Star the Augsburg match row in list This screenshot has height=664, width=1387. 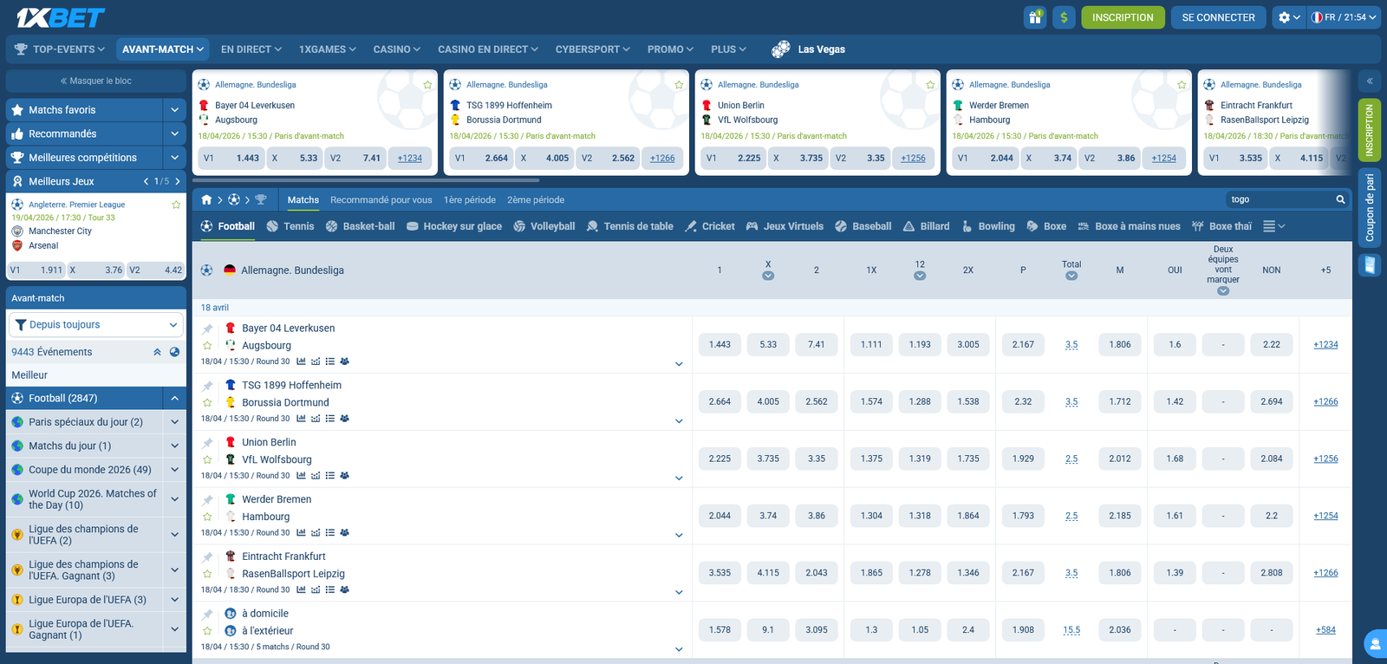click(207, 346)
